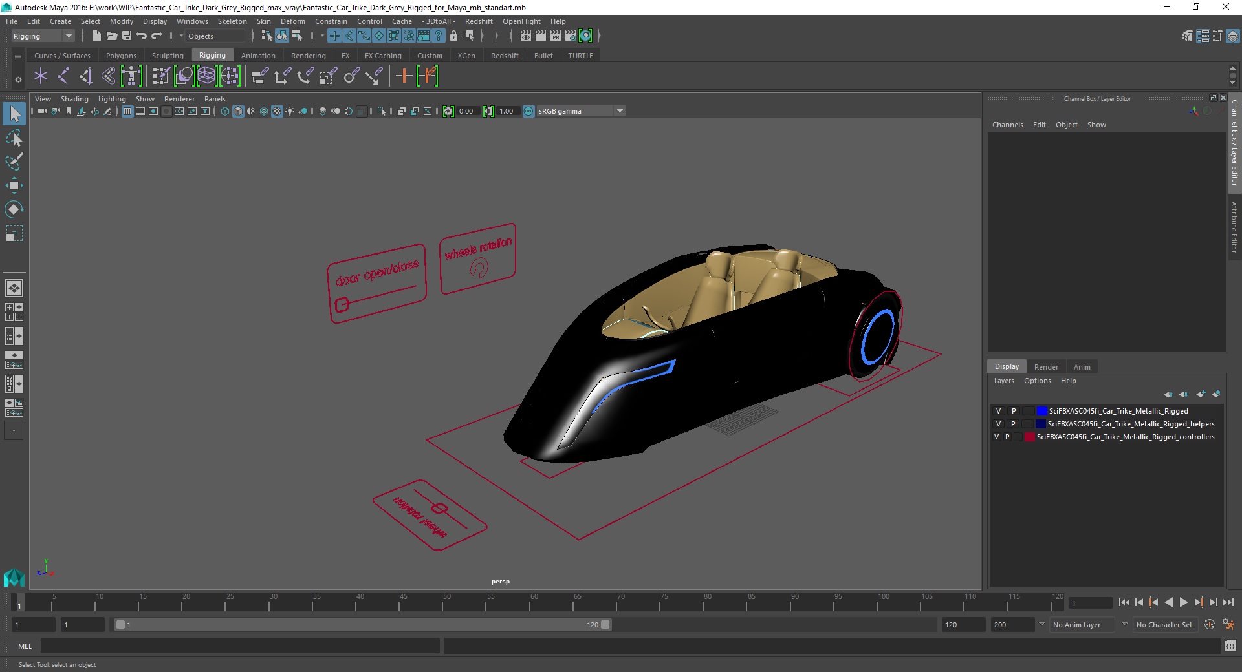Save the scene with floppy icon
1242x672 pixels.
click(x=127, y=36)
